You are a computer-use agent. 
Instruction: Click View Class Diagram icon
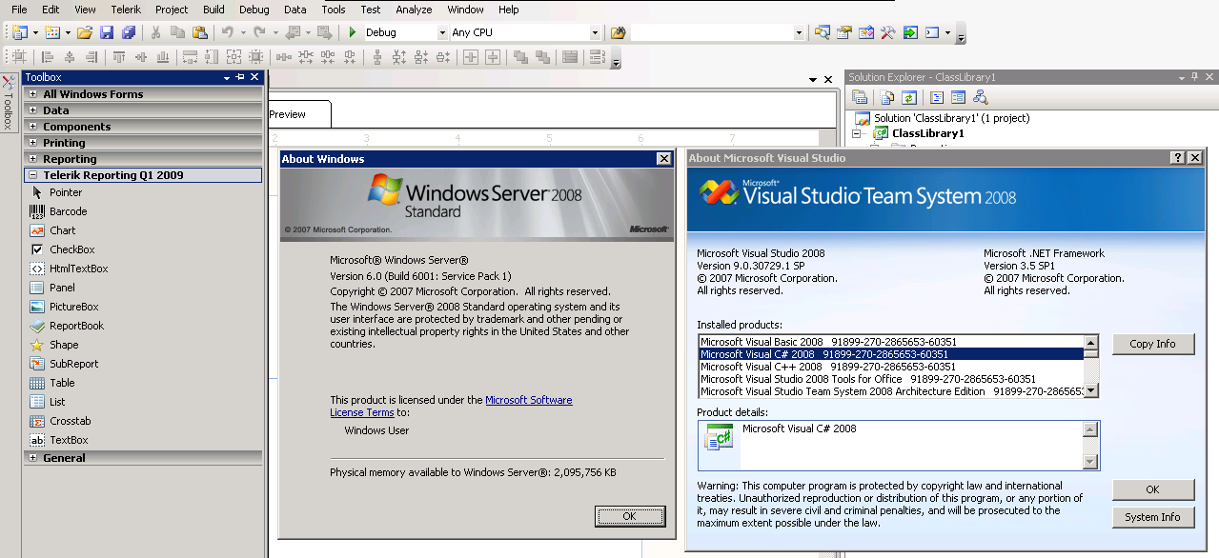pos(980,97)
